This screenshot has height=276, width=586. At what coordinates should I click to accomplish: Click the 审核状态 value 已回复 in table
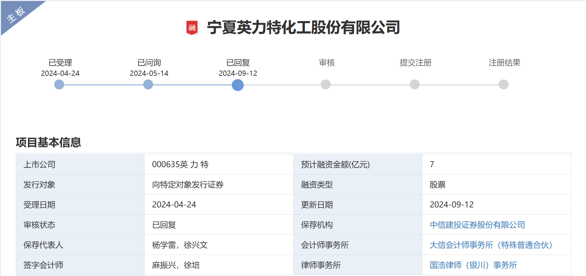[164, 225]
